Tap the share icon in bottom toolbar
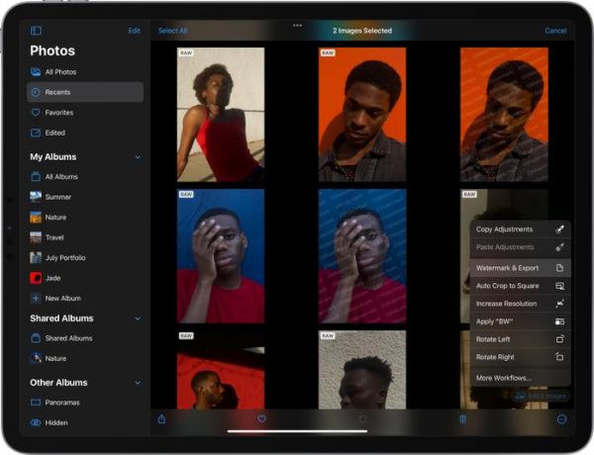This screenshot has width=594, height=455. point(162,419)
